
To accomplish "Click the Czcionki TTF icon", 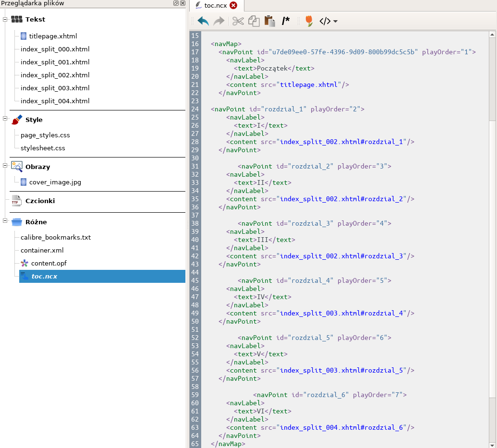I will point(16,201).
